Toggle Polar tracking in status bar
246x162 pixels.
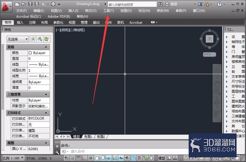point(90,158)
